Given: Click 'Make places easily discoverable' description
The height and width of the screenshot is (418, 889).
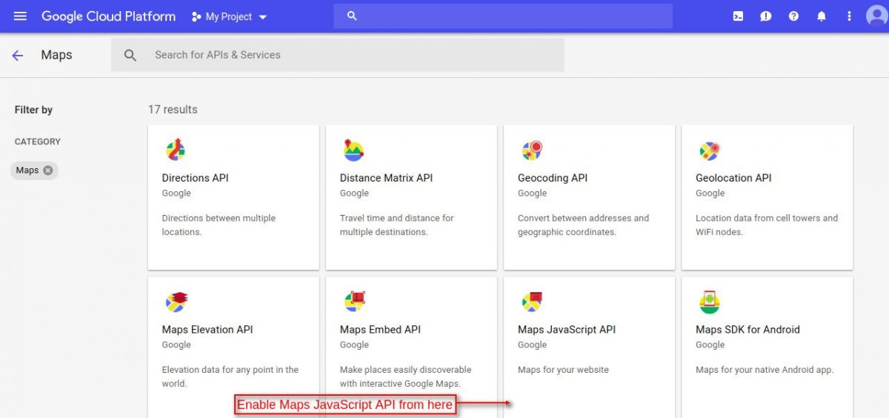Looking at the screenshot, I should click(x=405, y=376).
